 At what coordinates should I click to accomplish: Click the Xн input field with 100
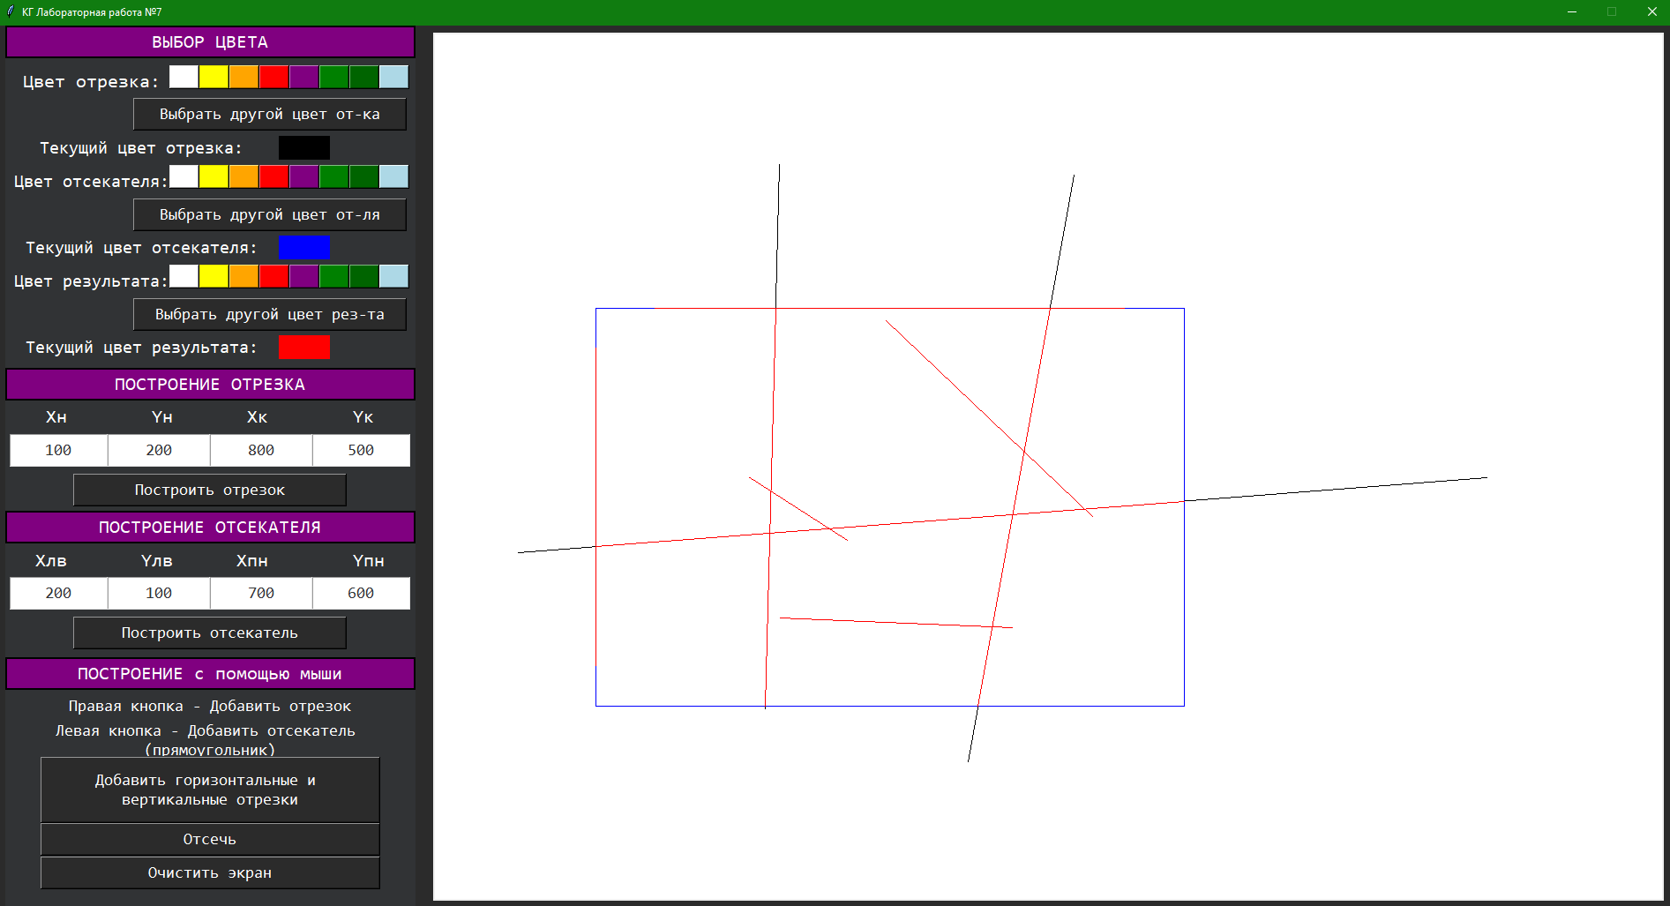(58, 450)
